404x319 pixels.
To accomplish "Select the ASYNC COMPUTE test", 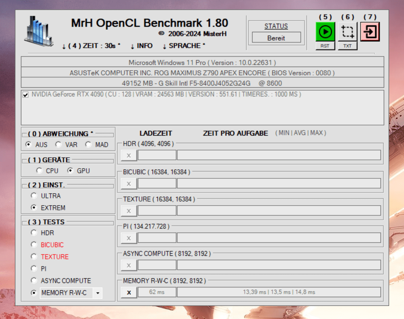I will point(34,280).
